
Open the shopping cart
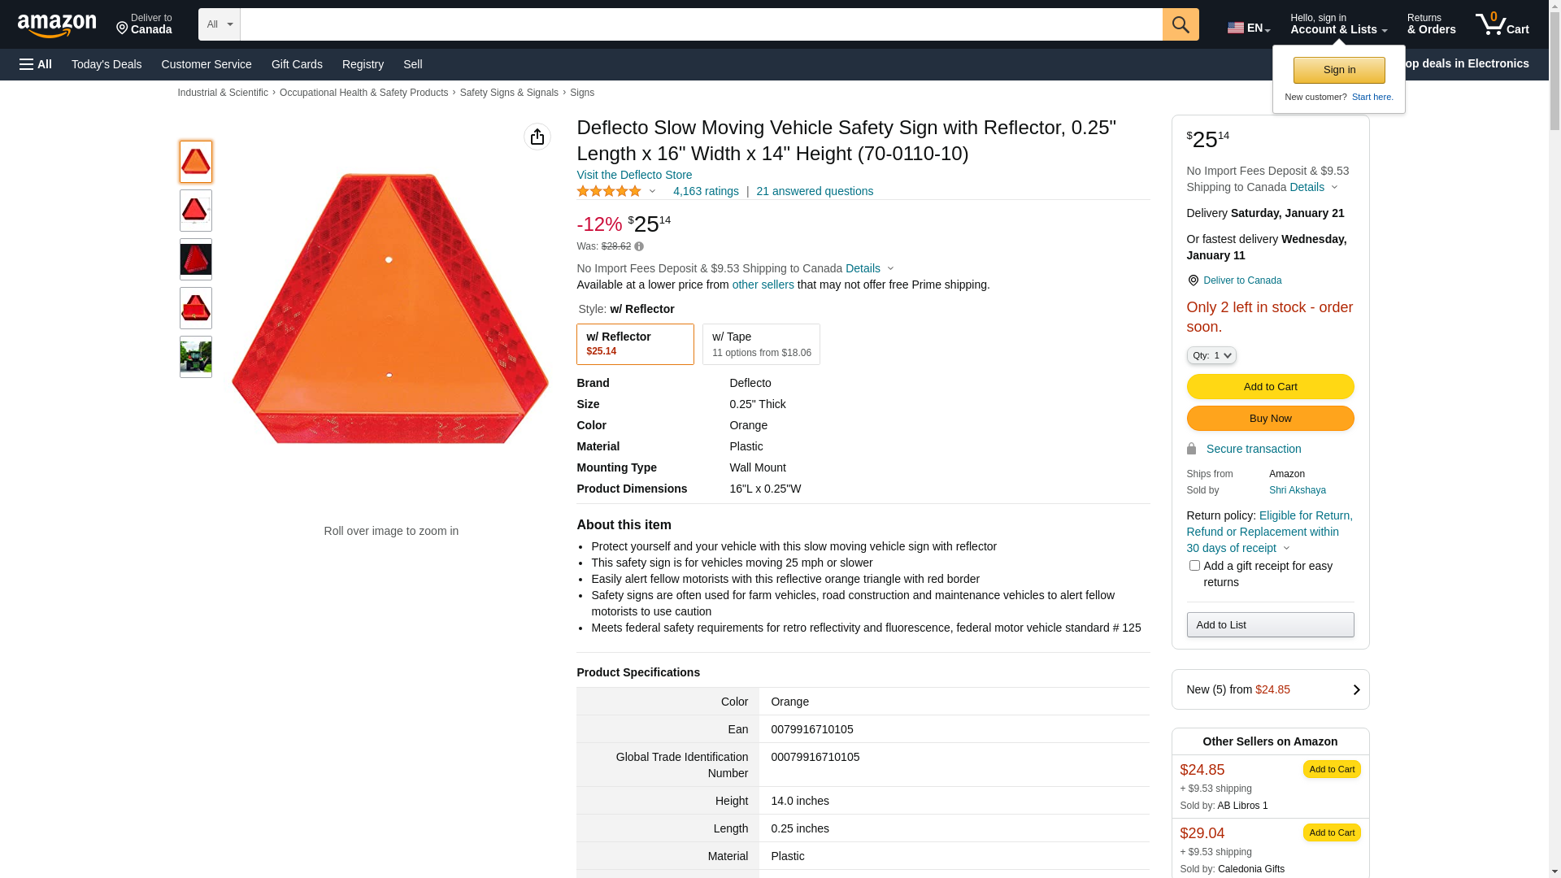1502,24
